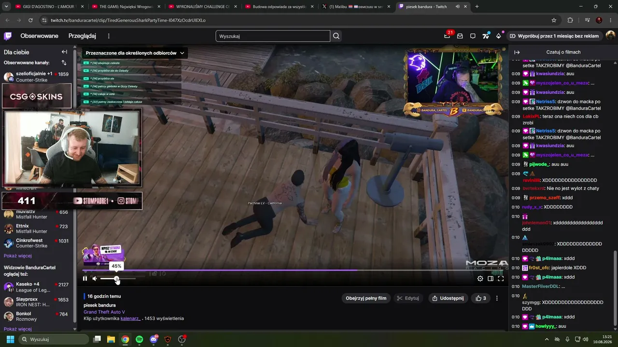Toggle theatre mode on the player
The height and width of the screenshot is (347, 618).
click(491, 279)
